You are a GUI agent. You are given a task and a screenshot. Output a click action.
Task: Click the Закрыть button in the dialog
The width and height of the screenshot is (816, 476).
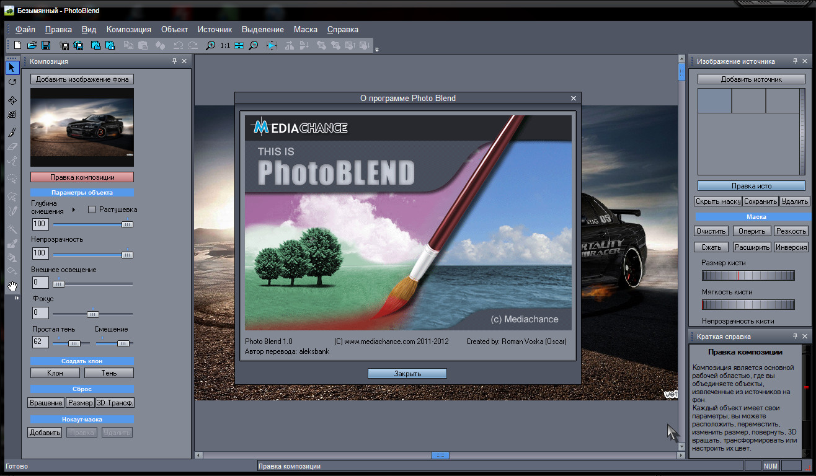[407, 373]
